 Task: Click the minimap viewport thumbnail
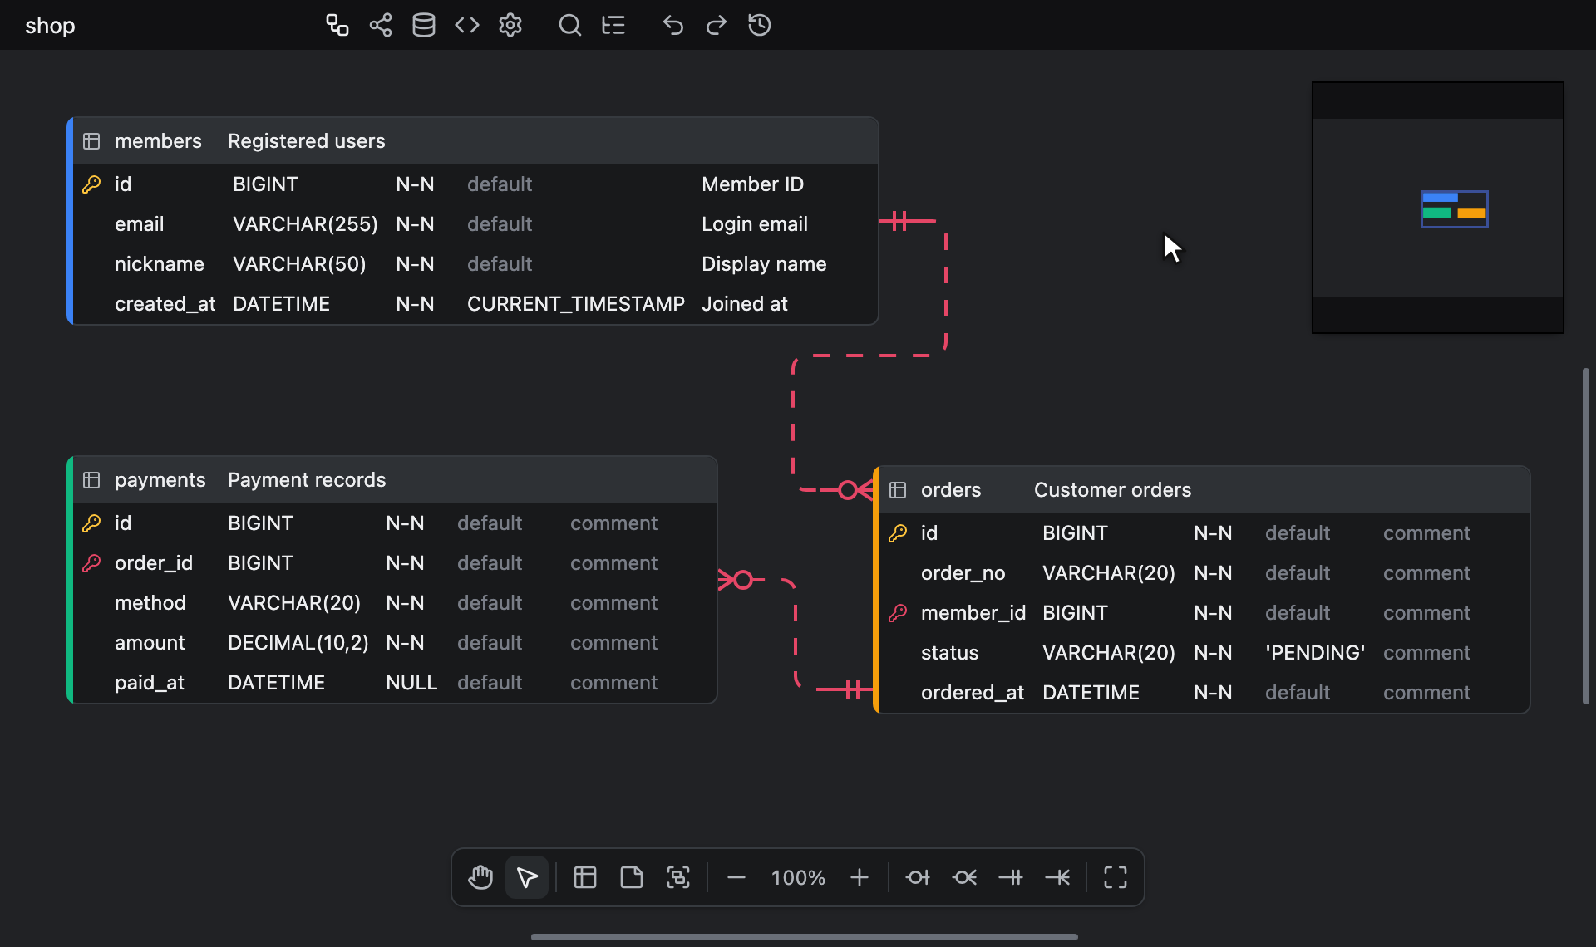(1455, 209)
